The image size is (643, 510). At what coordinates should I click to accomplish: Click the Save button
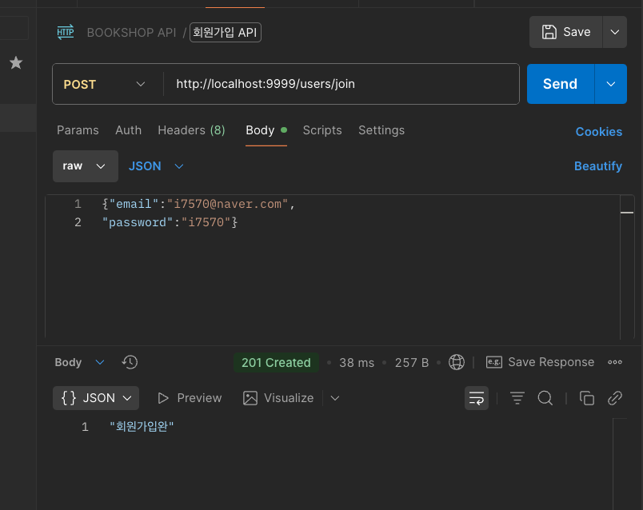coord(566,32)
